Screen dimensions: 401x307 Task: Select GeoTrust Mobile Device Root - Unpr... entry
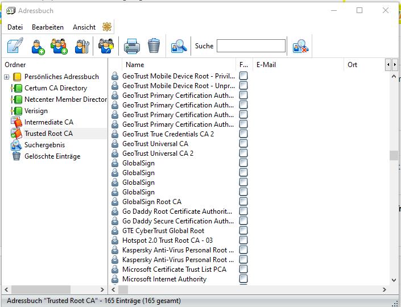pos(179,86)
